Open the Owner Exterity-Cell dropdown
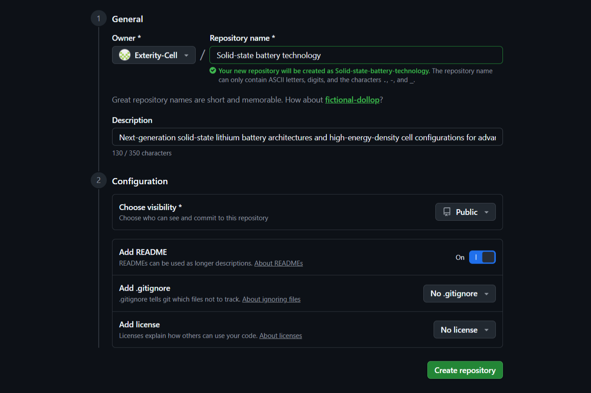The height and width of the screenshot is (393, 591). pos(154,55)
